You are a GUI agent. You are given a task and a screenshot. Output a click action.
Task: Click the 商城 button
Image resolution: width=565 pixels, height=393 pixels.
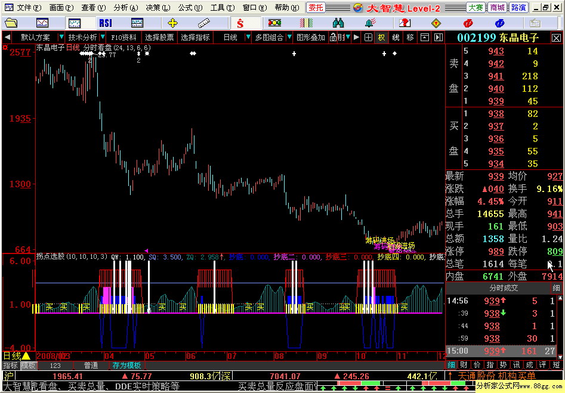tap(497, 8)
